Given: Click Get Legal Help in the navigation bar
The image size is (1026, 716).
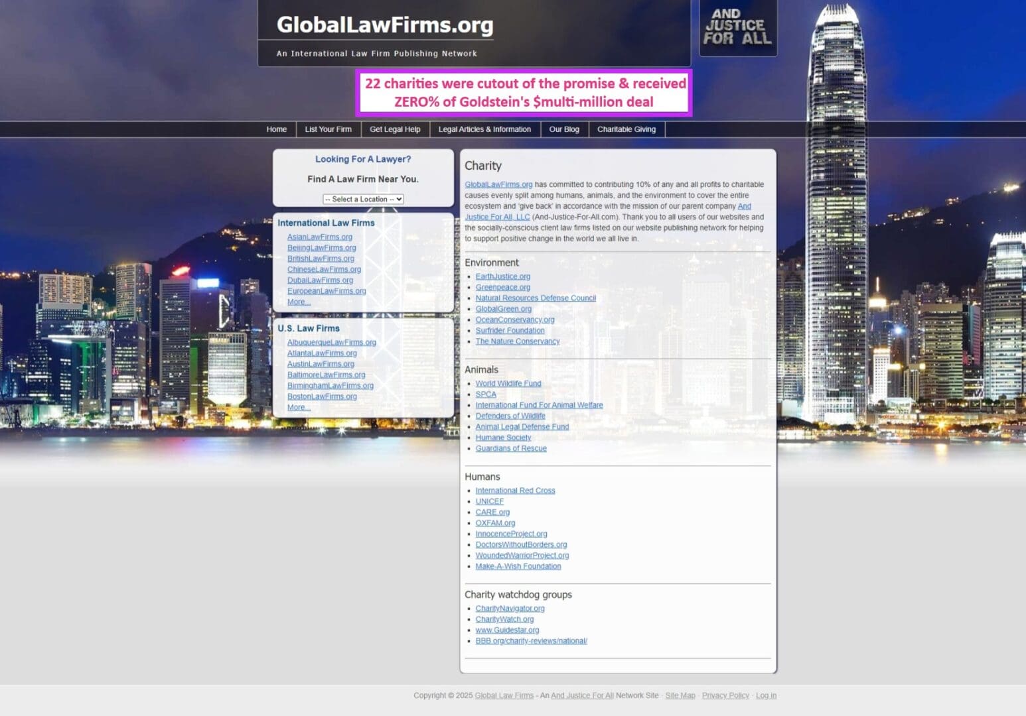Looking at the screenshot, I should [x=395, y=129].
